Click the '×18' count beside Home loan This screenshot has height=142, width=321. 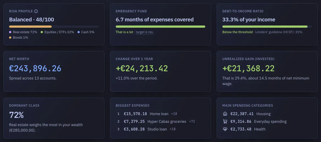coord(174,114)
